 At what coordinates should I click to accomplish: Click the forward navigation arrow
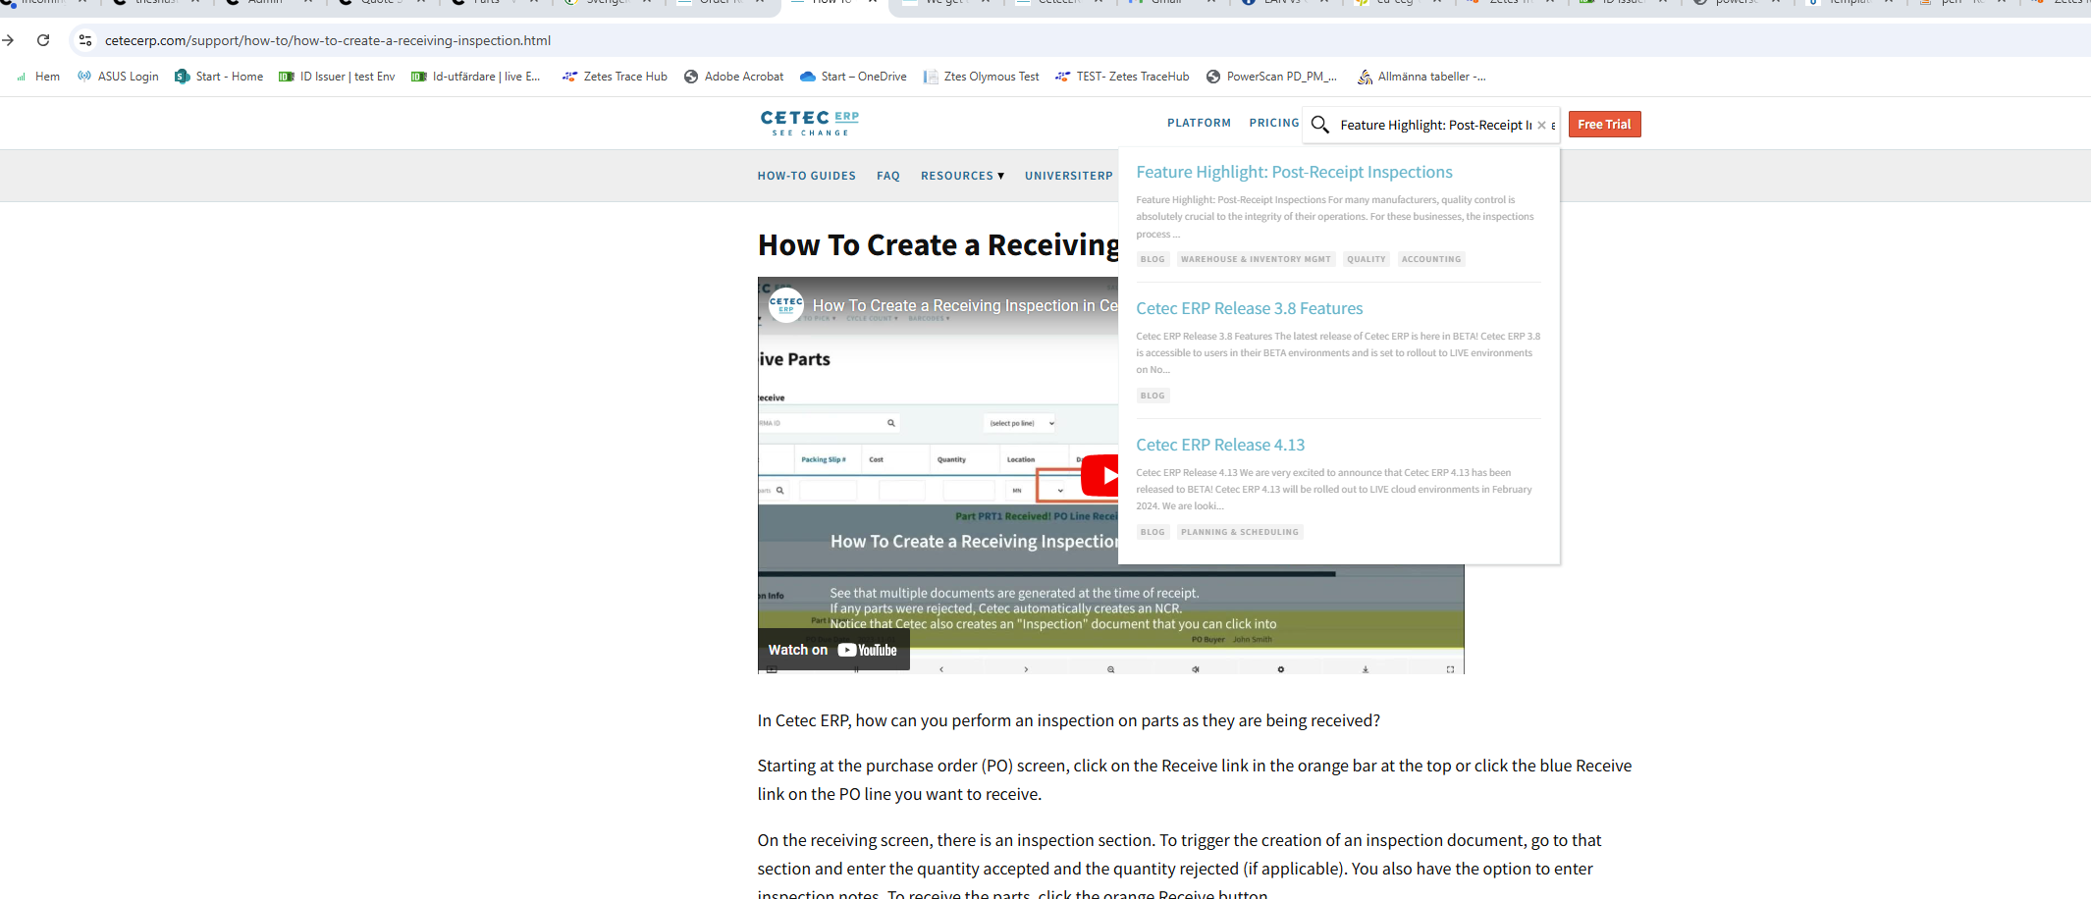[x=8, y=40]
